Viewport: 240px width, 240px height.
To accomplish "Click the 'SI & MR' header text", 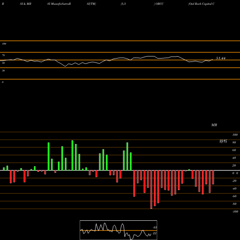I will [x=25, y=4].
